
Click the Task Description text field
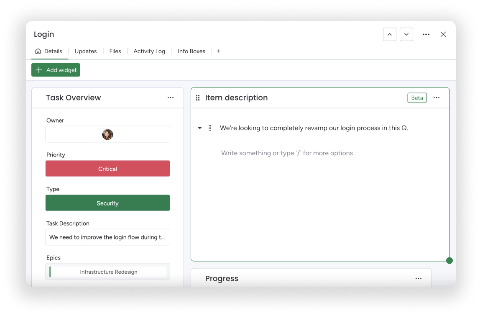[x=107, y=237]
